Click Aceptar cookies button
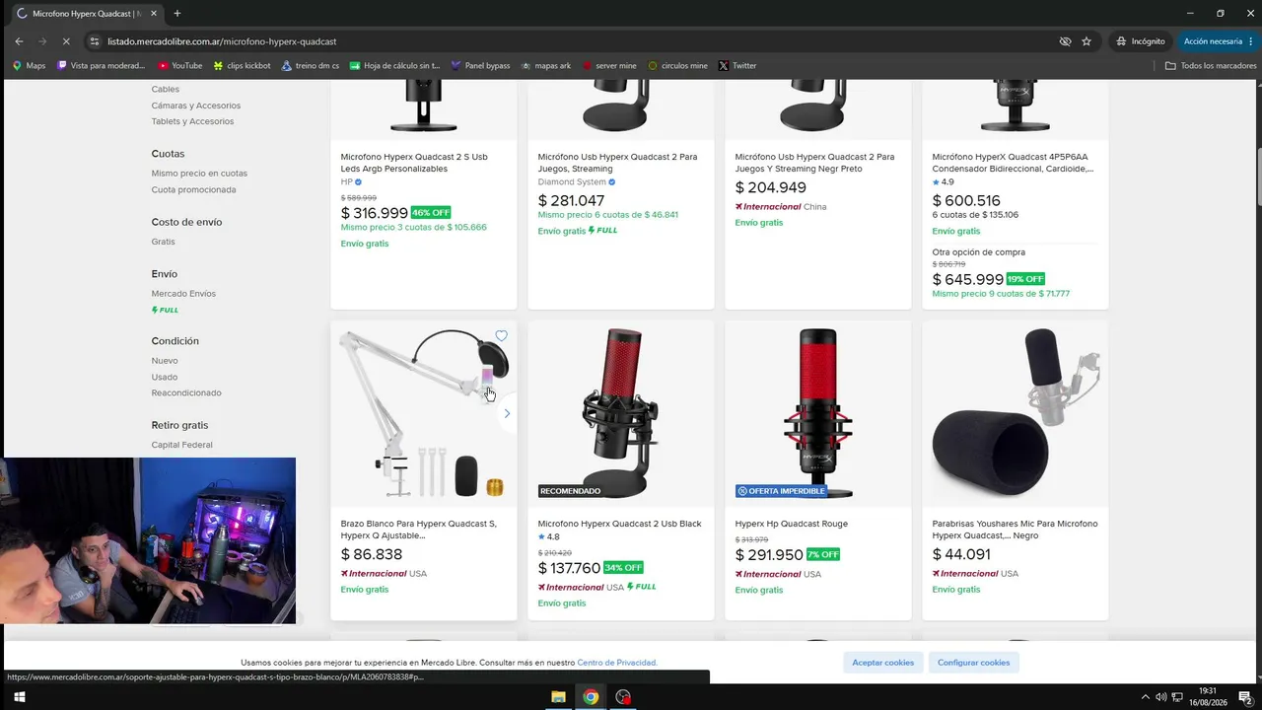1262x710 pixels. pos(883,663)
